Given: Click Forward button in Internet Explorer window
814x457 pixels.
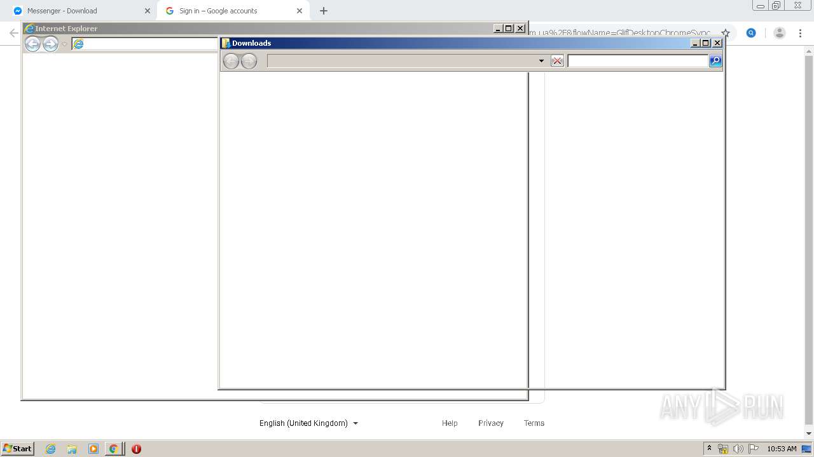Looking at the screenshot, I should (50, 44).
